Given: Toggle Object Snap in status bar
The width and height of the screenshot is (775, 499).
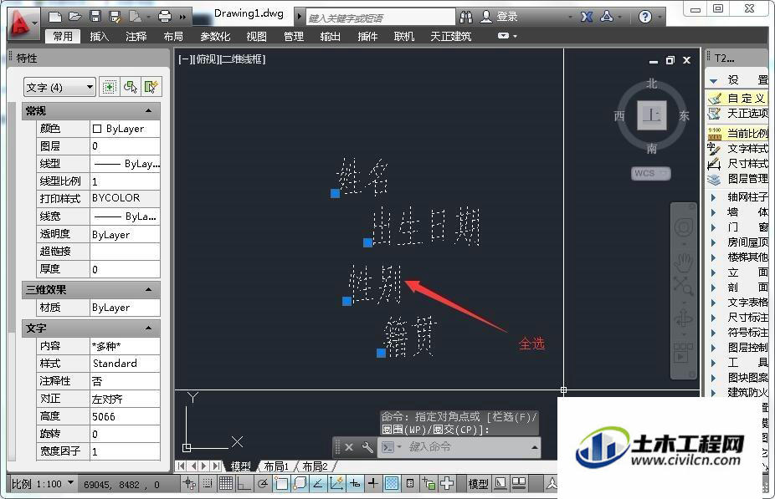Looking at the screenshot, I should coord(280,484).
